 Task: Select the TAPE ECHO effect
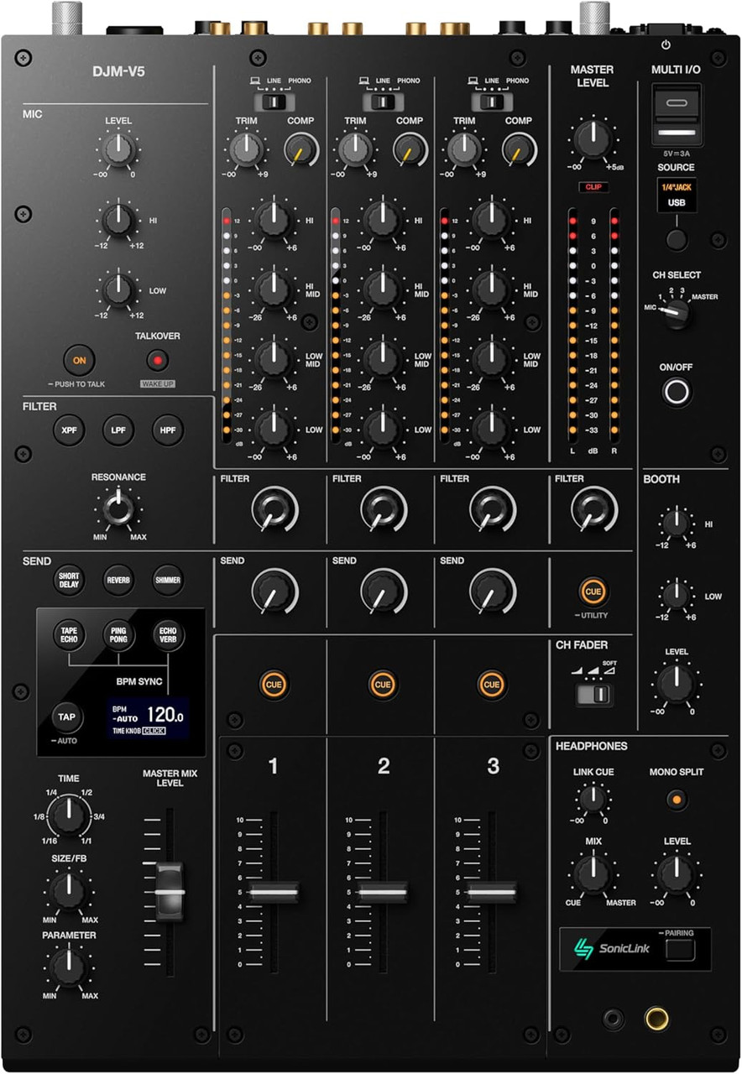pyautogui.click(x=69, y=636)
